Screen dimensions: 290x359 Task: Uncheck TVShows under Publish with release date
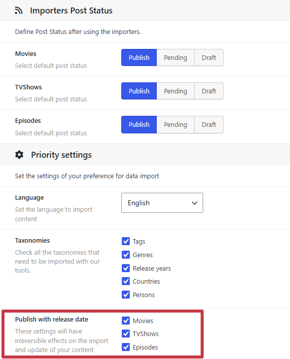point(126,334)
